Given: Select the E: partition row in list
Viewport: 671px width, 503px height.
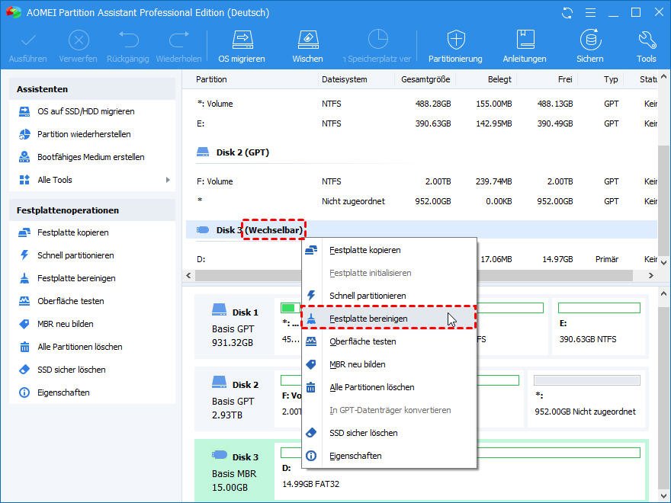Looking at the screenshot, I should click(x=422, y=123).
